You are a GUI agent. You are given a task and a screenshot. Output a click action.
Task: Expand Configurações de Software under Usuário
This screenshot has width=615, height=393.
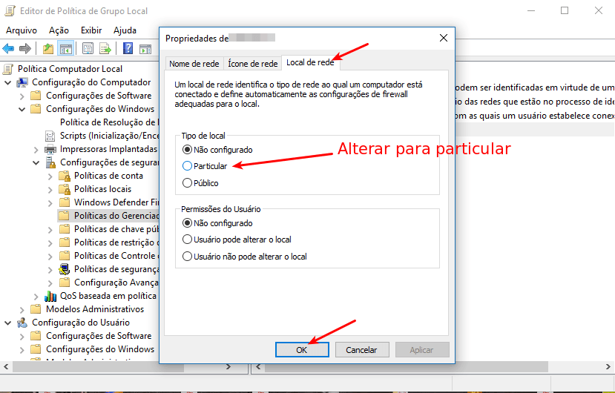coord(22,336)
